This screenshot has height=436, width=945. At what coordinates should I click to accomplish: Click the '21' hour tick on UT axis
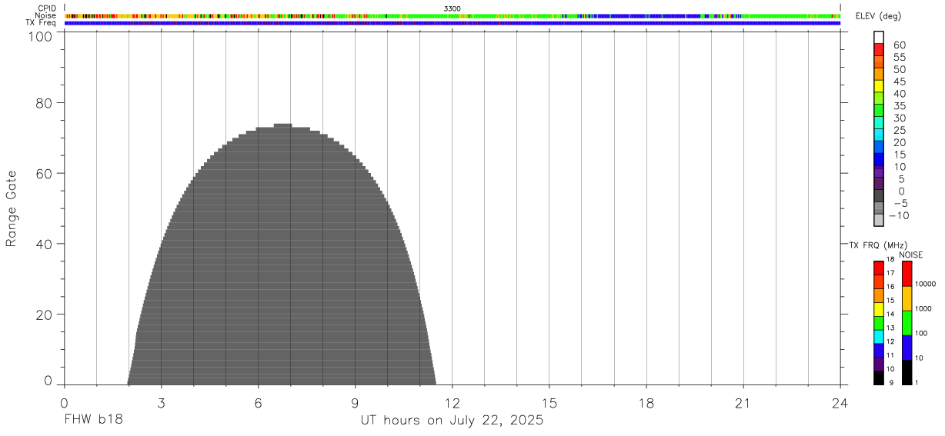tap(743, 403)
